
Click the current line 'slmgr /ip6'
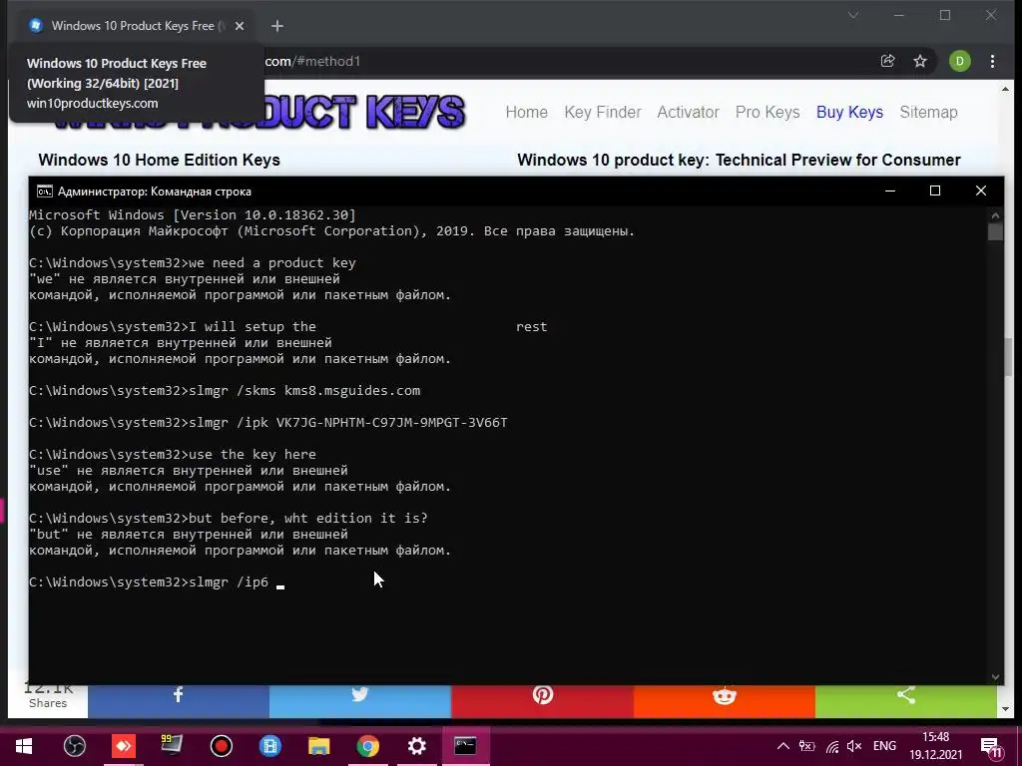point(229,582)
